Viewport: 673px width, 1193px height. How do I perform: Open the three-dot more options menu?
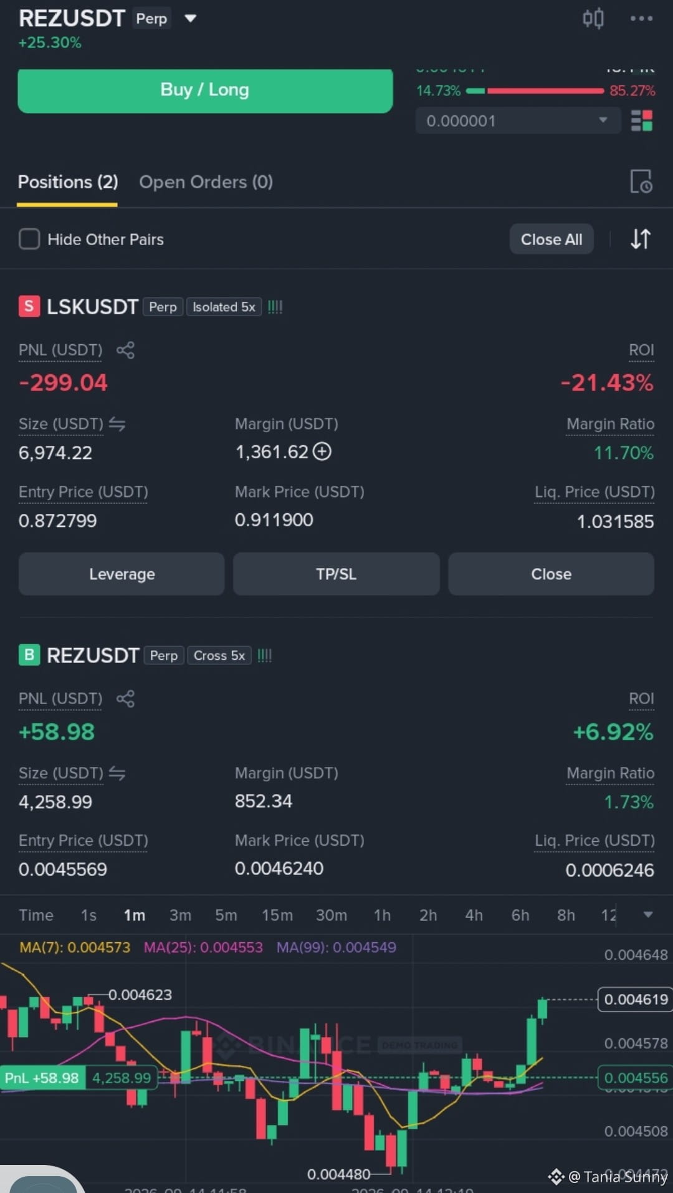[641, 19]
